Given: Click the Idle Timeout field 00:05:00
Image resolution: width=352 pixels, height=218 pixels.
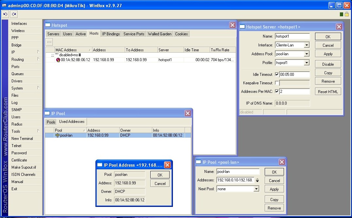Looking at the screenshot, I should coord(294,75).
